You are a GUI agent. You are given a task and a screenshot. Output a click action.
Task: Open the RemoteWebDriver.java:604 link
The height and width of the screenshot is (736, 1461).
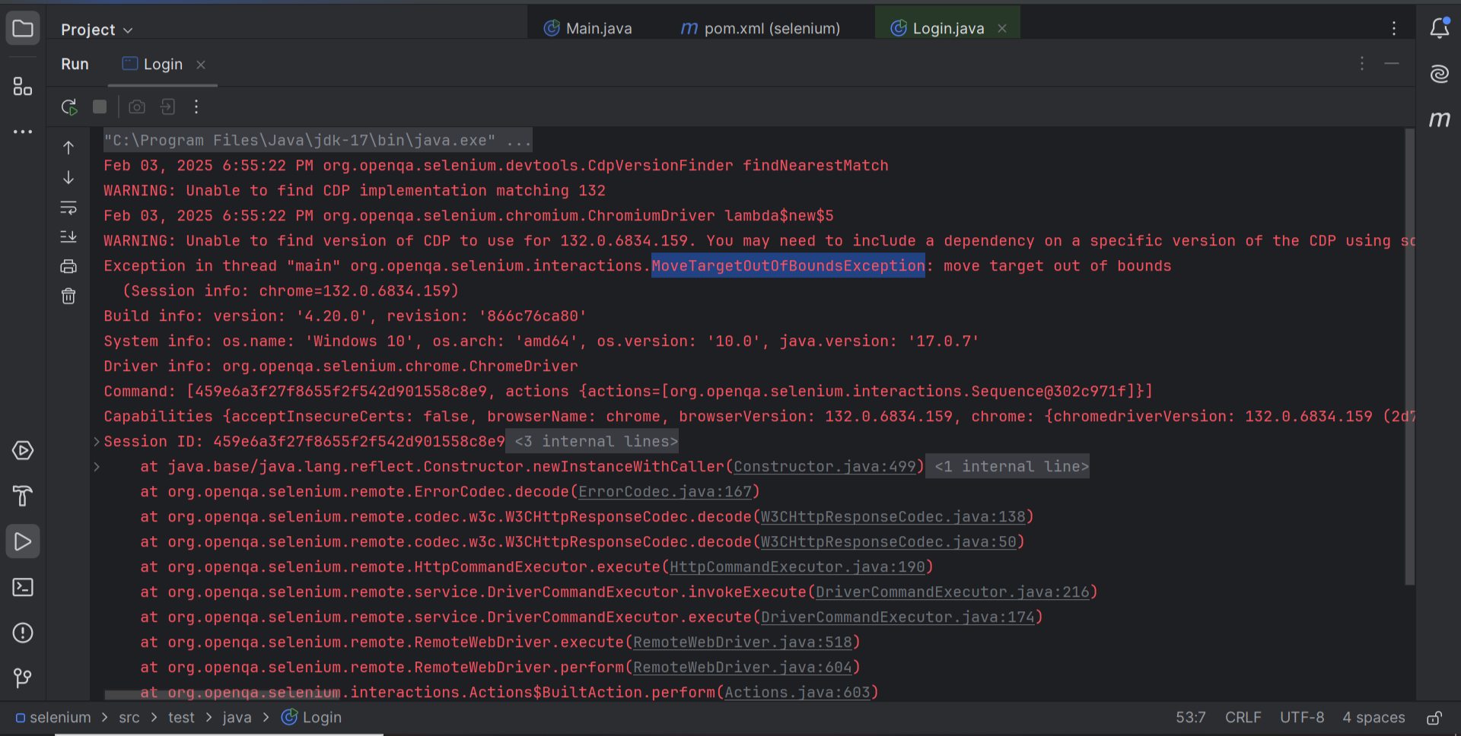[x=743, y=668]
